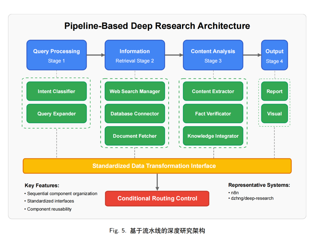Click the Content Analysis Stage 3 box
318x238 pixels.
pos(213,55)
